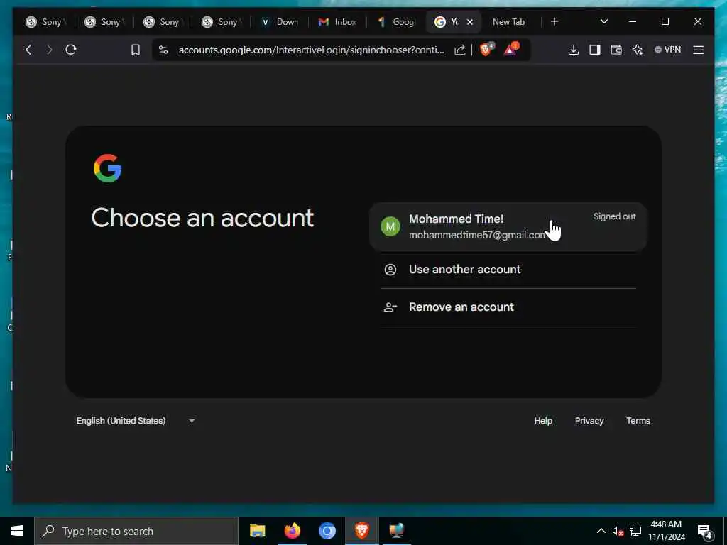Select the Mohammed Time! account

tap(508, 226)
